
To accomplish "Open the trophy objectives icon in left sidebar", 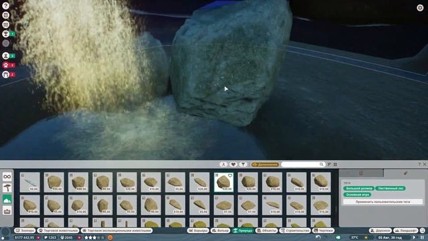I will pyautogui.click(x=6, y=34).
